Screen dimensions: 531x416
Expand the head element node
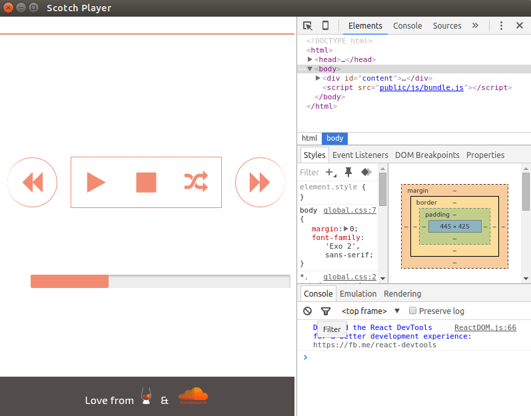pos(310,59)
